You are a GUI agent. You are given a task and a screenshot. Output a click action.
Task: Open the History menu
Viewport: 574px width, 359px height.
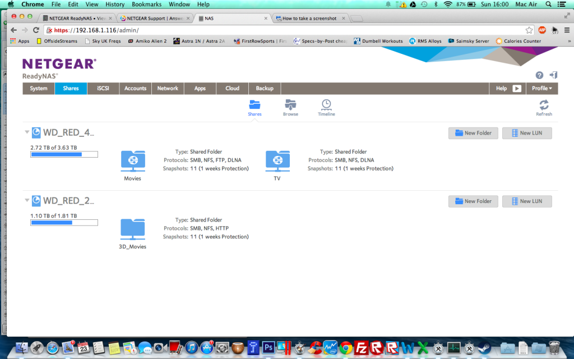(x=115, y=4)
